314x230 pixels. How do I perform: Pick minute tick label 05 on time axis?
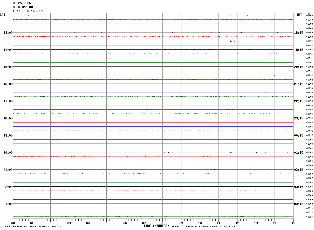point(106,223)
